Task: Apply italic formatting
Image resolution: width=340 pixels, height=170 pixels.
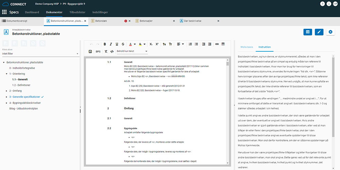Action: coord(111,44)
